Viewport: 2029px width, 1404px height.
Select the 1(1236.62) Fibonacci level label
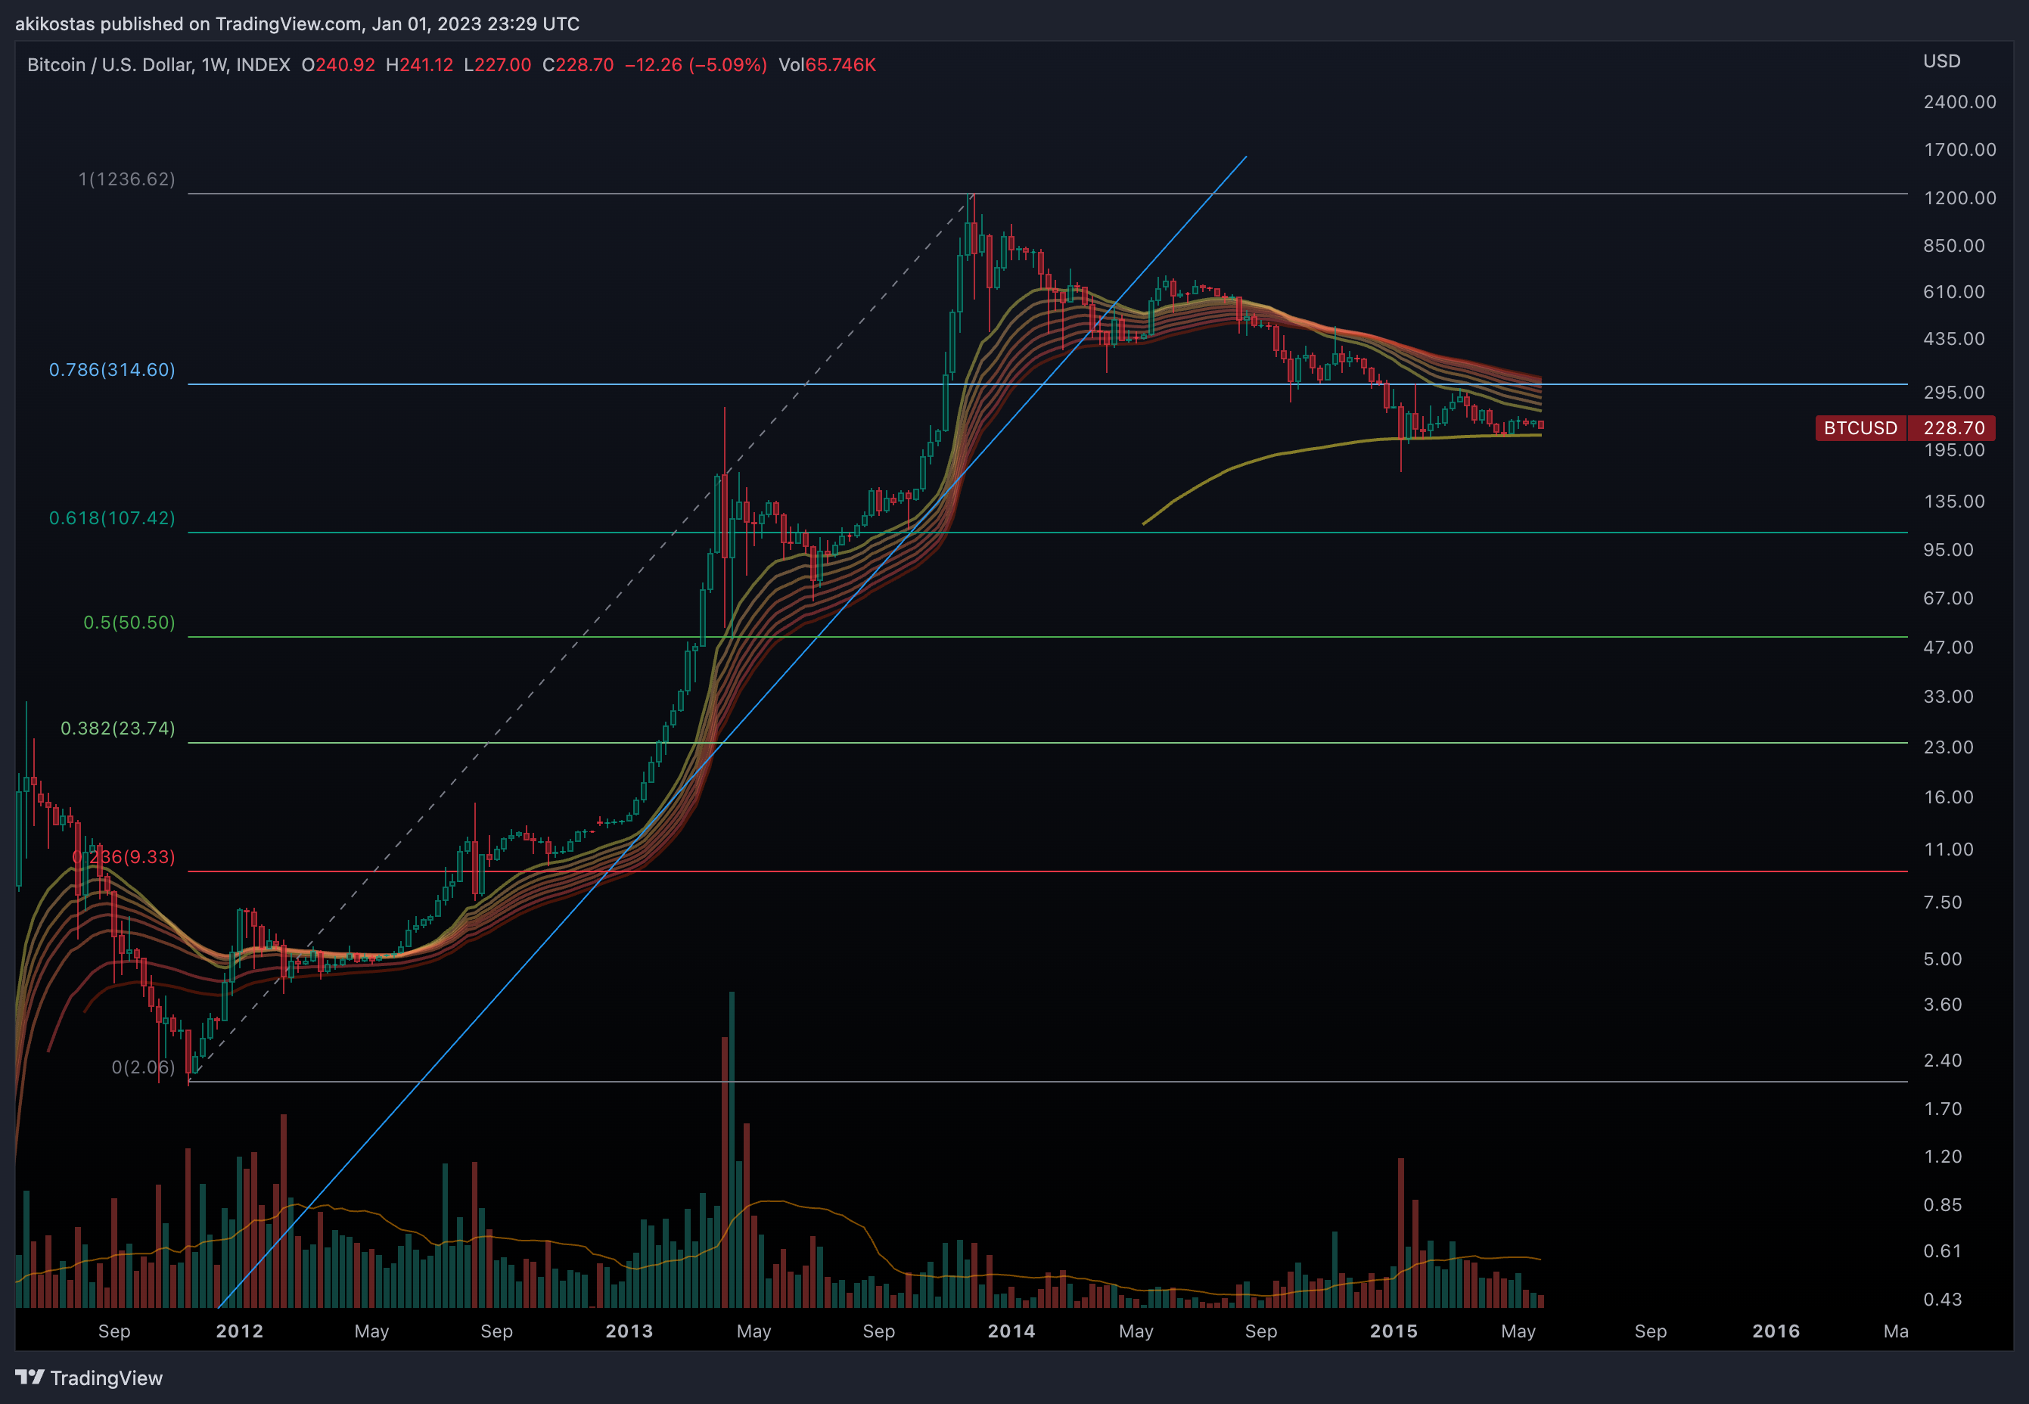click(126, 179)
